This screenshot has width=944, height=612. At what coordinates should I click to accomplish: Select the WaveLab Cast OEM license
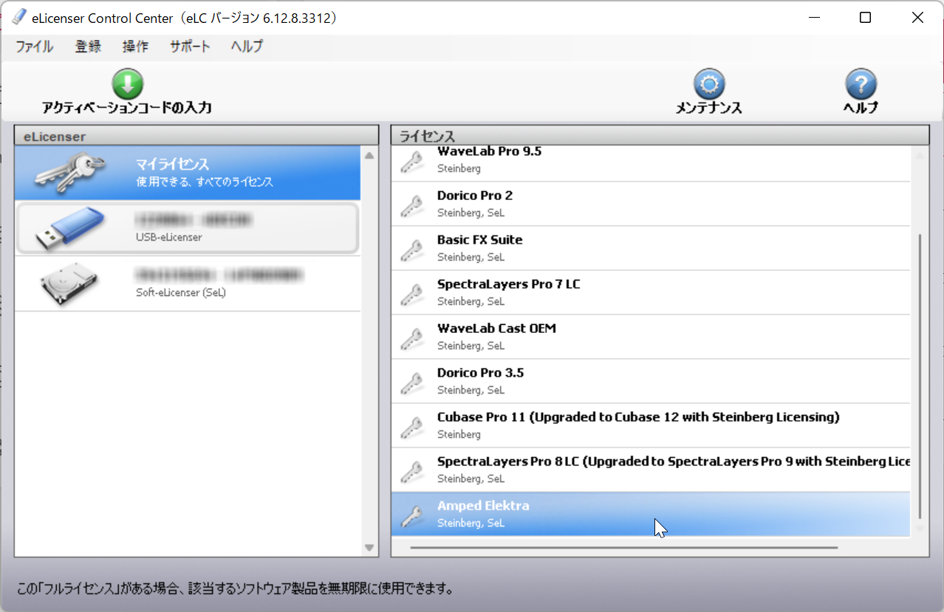(651, 337)
